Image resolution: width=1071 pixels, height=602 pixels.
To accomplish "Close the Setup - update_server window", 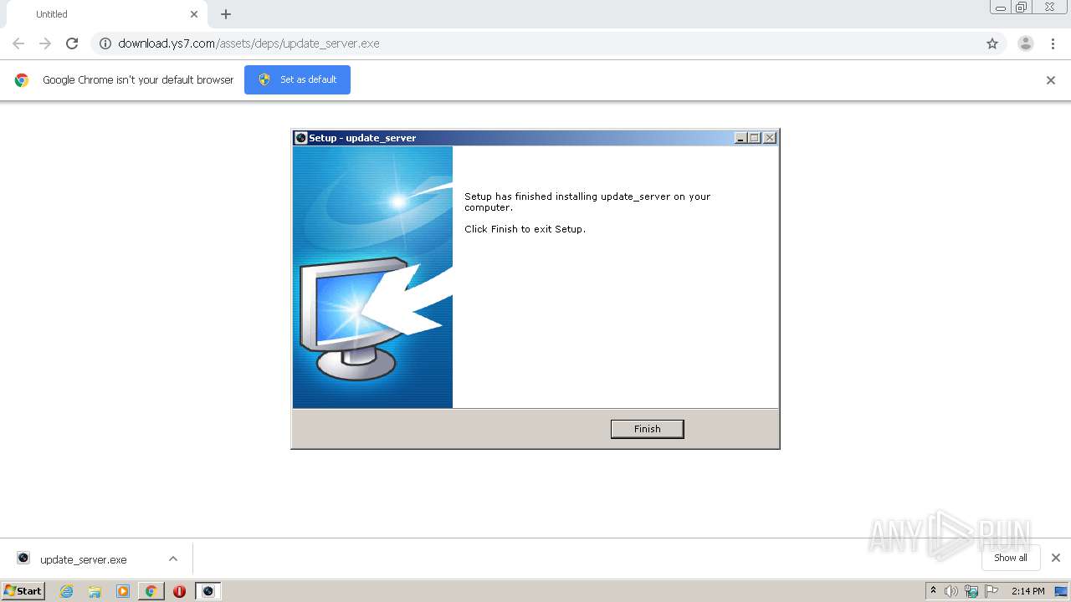I will 770,138.
